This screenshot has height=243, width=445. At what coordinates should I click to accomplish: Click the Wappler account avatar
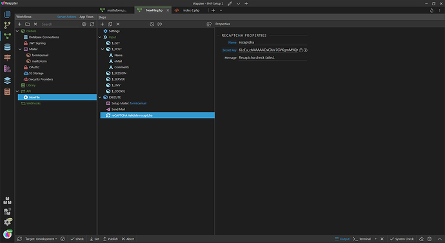[8, 234]
